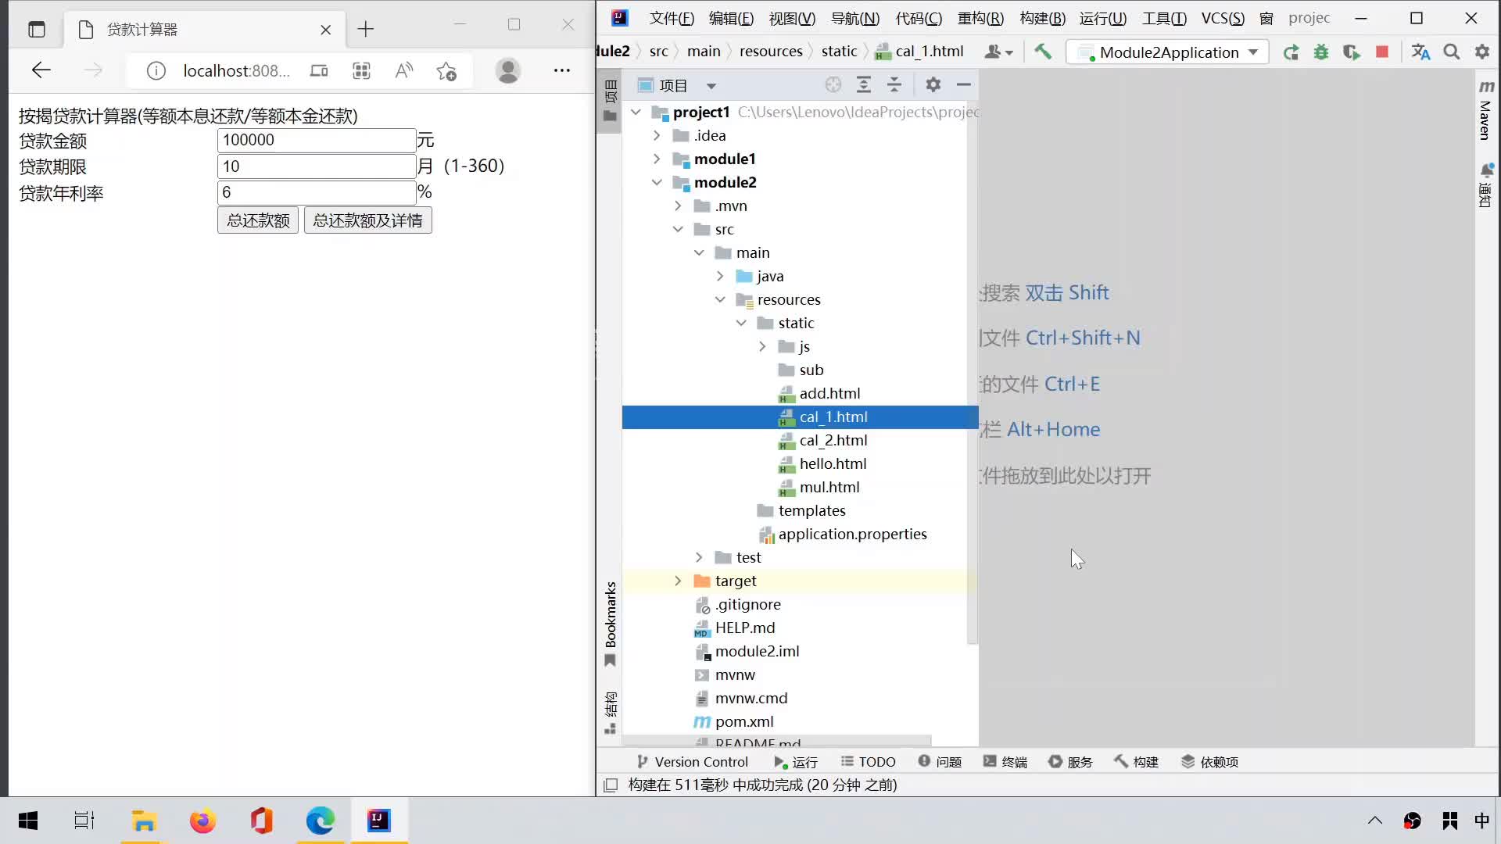
Task: Collapse all nodes in project panel
Action: click(894, 84)
